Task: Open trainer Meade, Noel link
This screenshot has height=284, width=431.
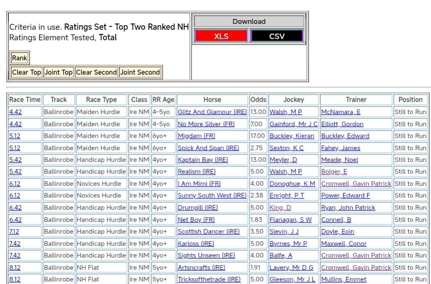Action: click(341, 160)
